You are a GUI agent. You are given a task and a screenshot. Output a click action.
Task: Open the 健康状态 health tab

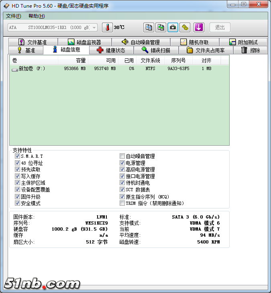[x=111, y=50]
